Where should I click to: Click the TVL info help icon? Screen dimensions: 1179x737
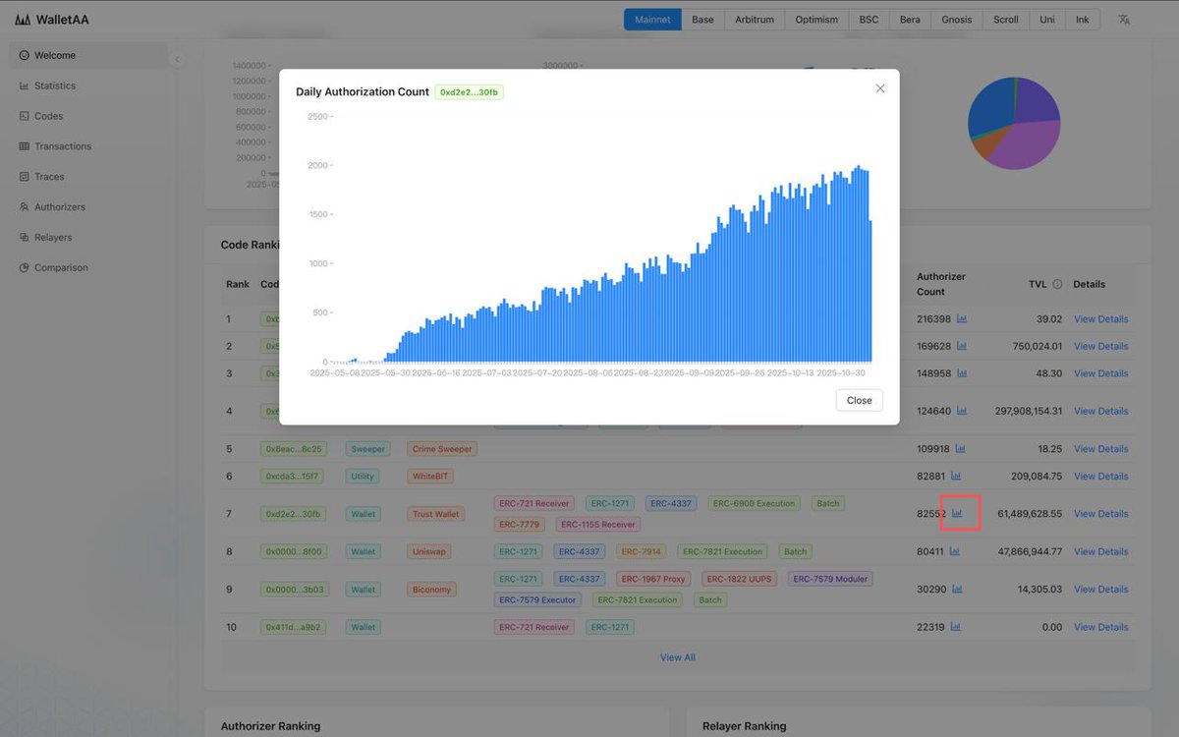click(x=1057, y=284)
